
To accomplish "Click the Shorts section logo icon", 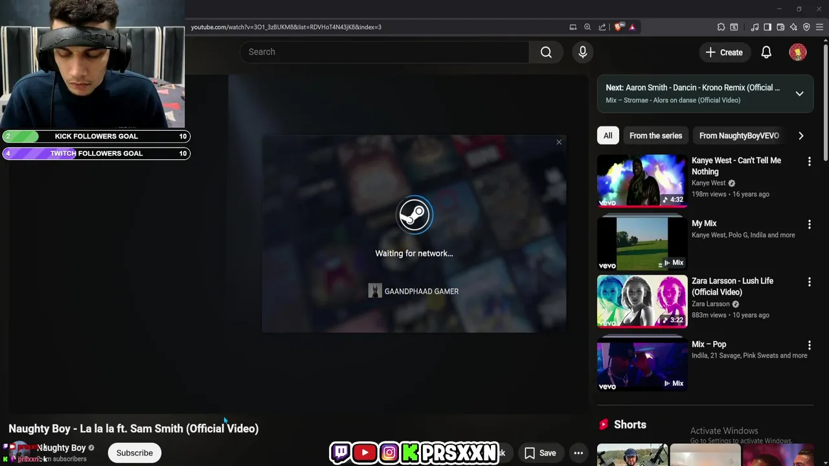I will [x=604, y=425].
